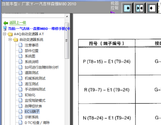Viewport: 161px width, 125px height.
Task: Open the 手动换档测试 page
Action: (x=35, y=89)
